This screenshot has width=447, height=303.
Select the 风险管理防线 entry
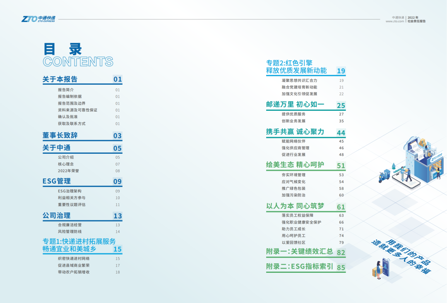click(70, 231)
